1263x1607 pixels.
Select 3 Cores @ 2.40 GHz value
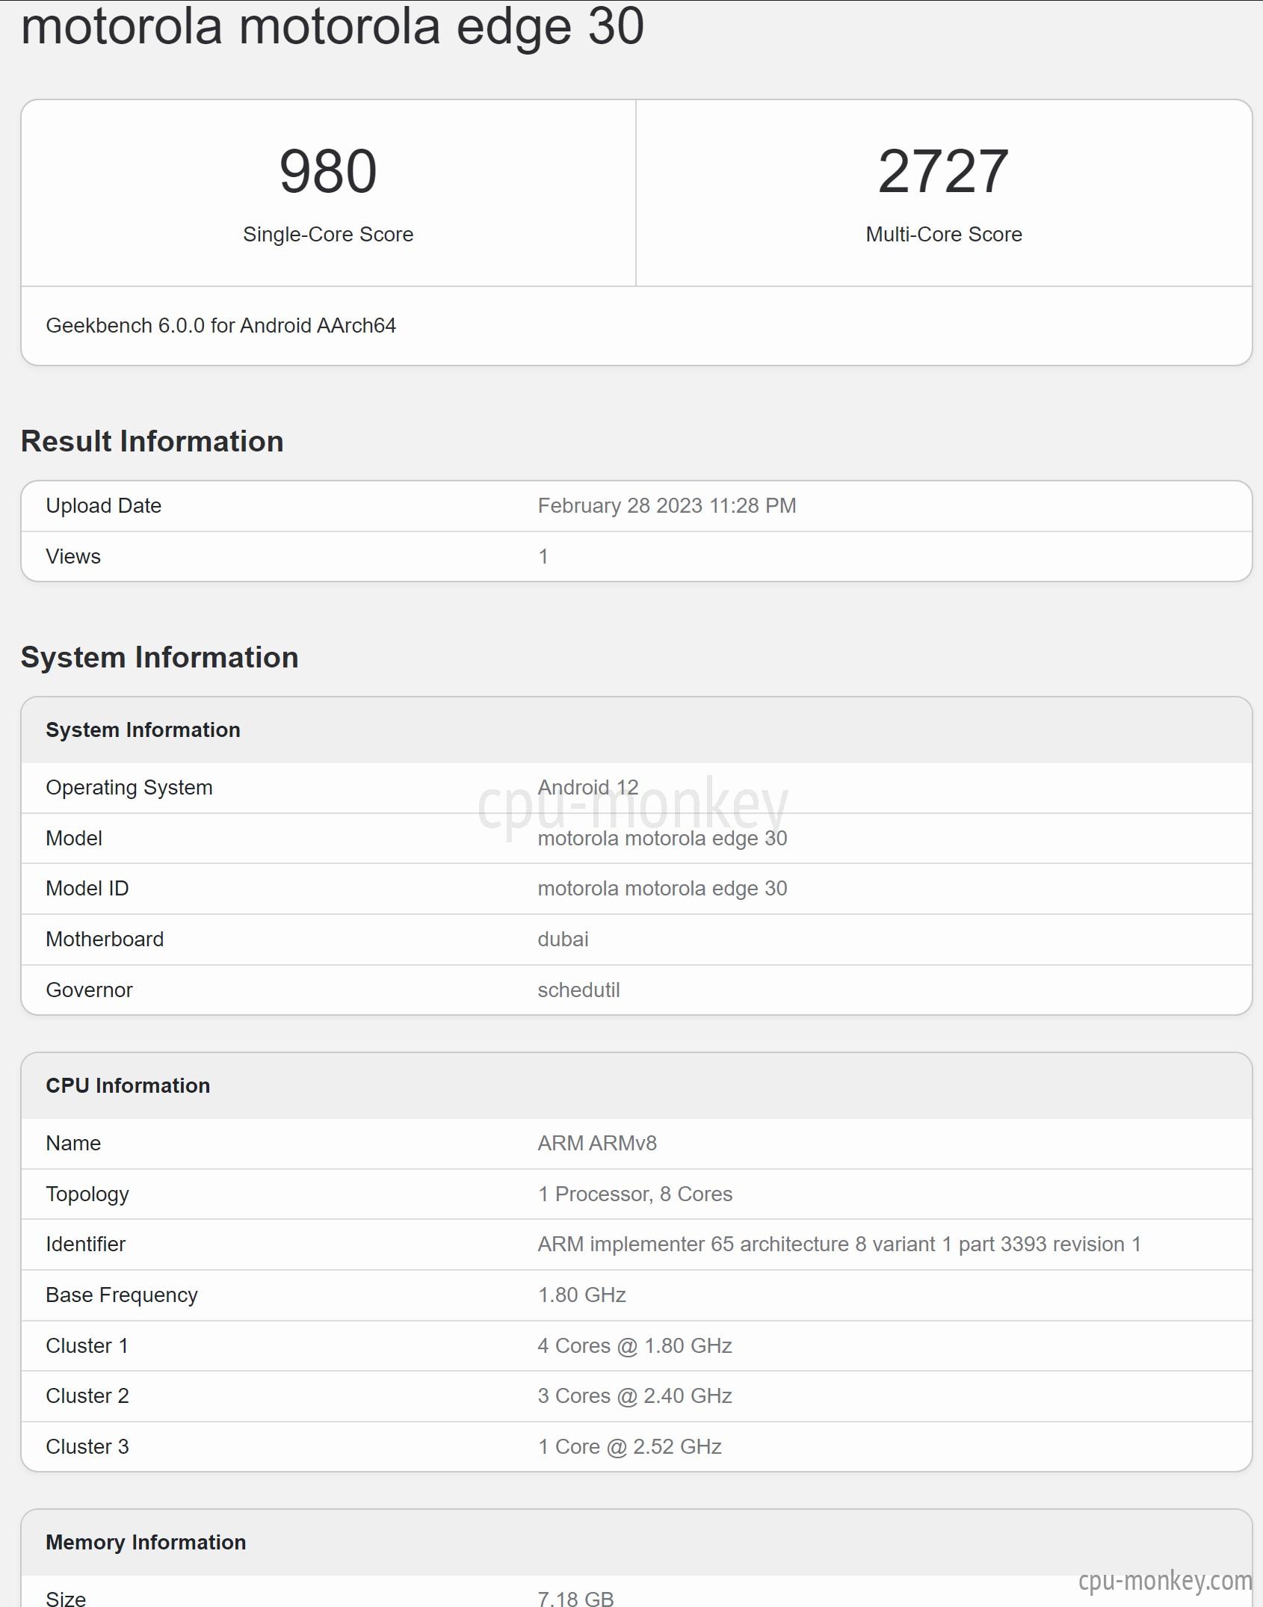[x=635, y=1395]
